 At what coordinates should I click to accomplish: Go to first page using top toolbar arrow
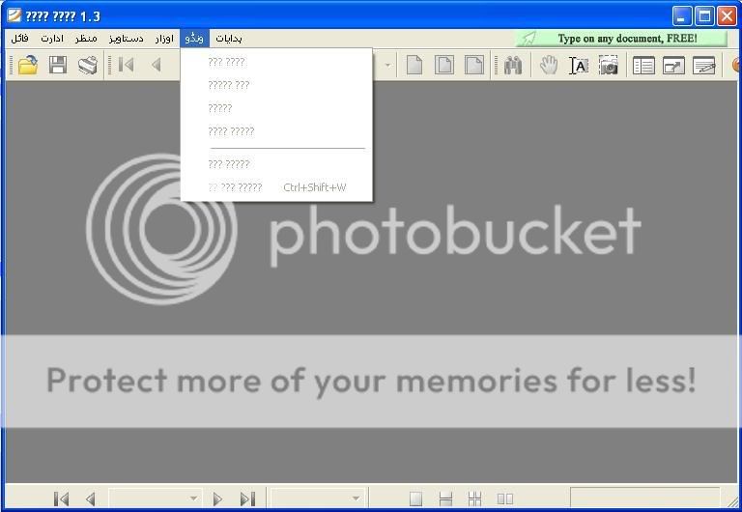(126, 66)
